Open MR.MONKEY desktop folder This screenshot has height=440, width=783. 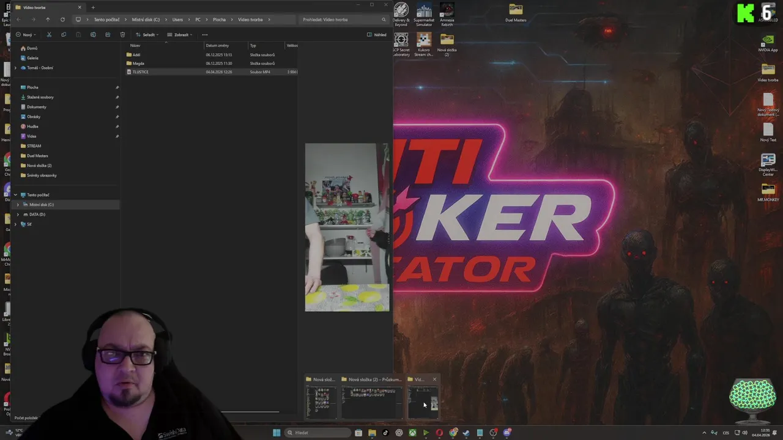coord(768,192)
